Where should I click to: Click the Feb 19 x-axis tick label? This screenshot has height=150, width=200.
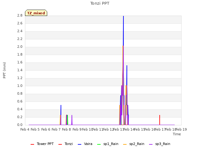click(181, 129)
